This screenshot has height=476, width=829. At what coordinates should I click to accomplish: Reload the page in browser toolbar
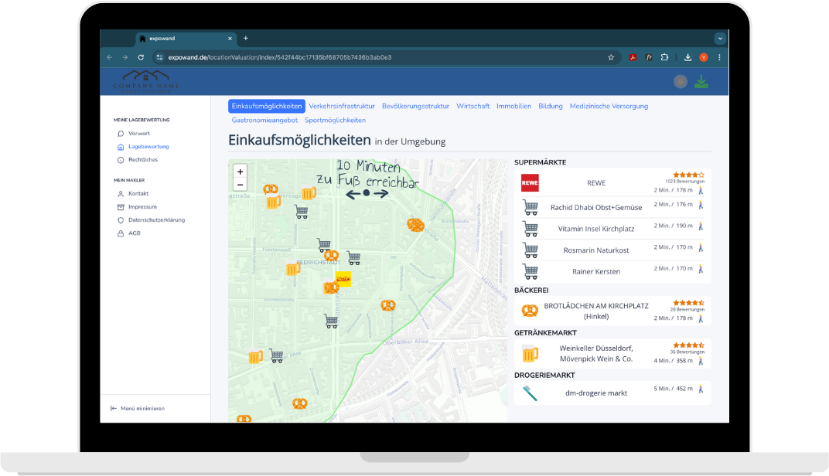tap(141, 57)
